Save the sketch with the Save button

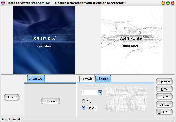click(x=164, y=97)
